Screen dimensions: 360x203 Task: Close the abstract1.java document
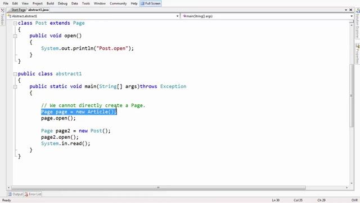tap(351, 10)
